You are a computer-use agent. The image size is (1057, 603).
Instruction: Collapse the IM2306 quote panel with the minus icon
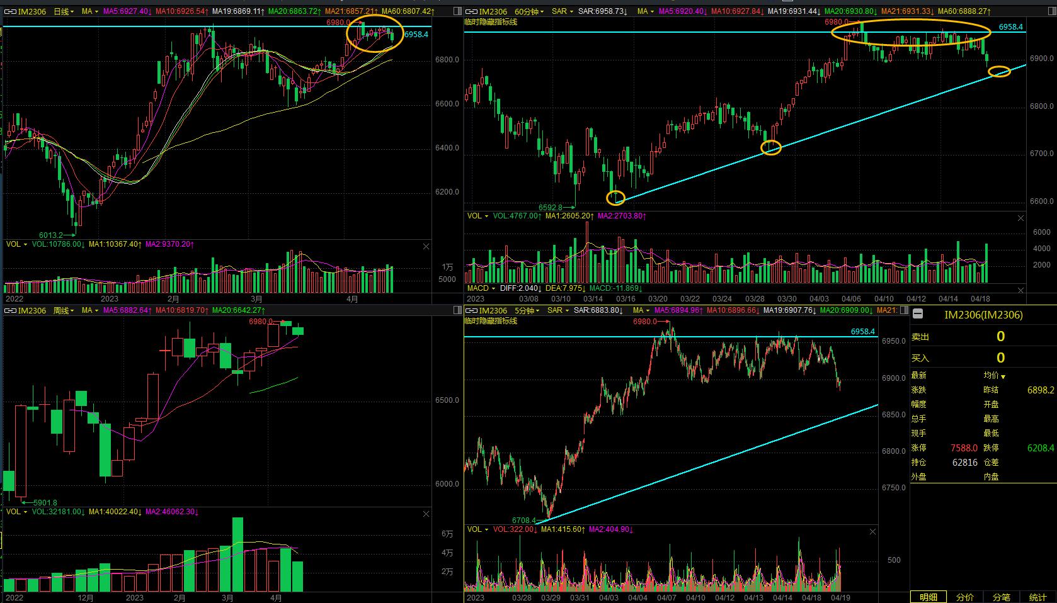tap(918, 314)
